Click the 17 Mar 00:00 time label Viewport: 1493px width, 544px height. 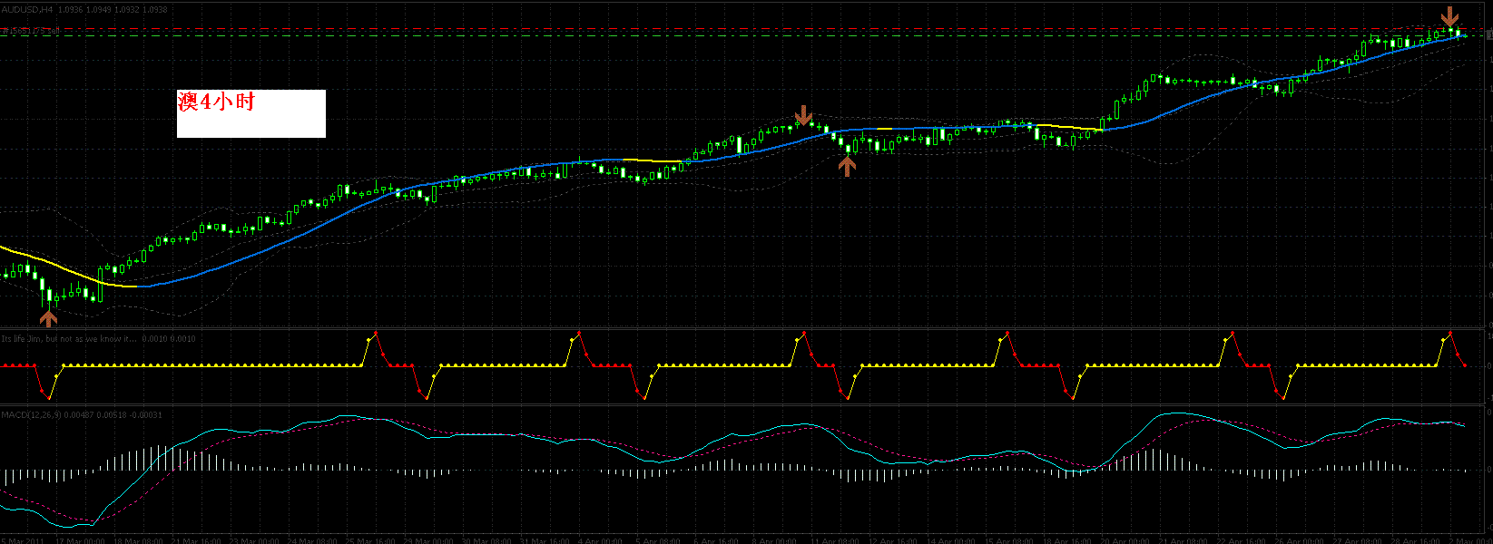point(80,540)
